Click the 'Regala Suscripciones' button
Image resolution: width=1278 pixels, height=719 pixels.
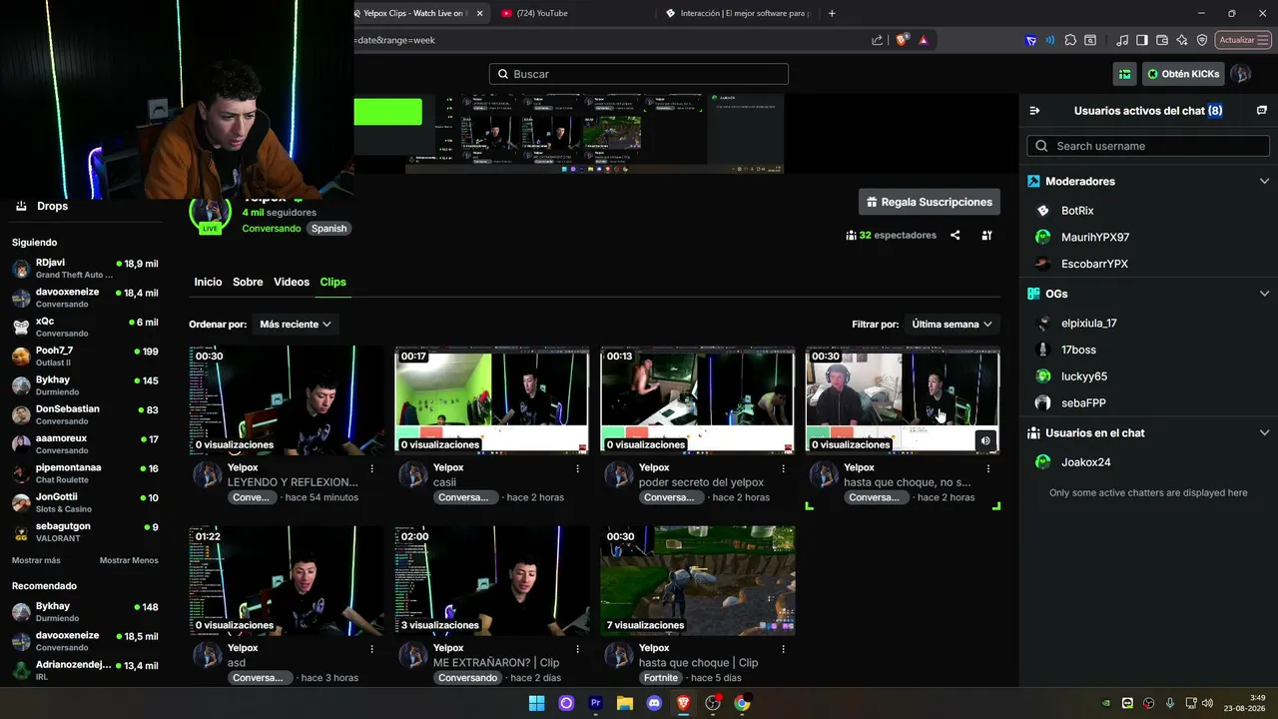click(929, 202)
